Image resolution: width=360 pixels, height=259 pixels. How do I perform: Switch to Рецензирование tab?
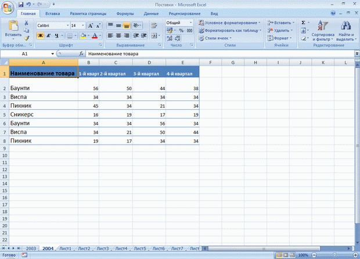click(185, 13)
